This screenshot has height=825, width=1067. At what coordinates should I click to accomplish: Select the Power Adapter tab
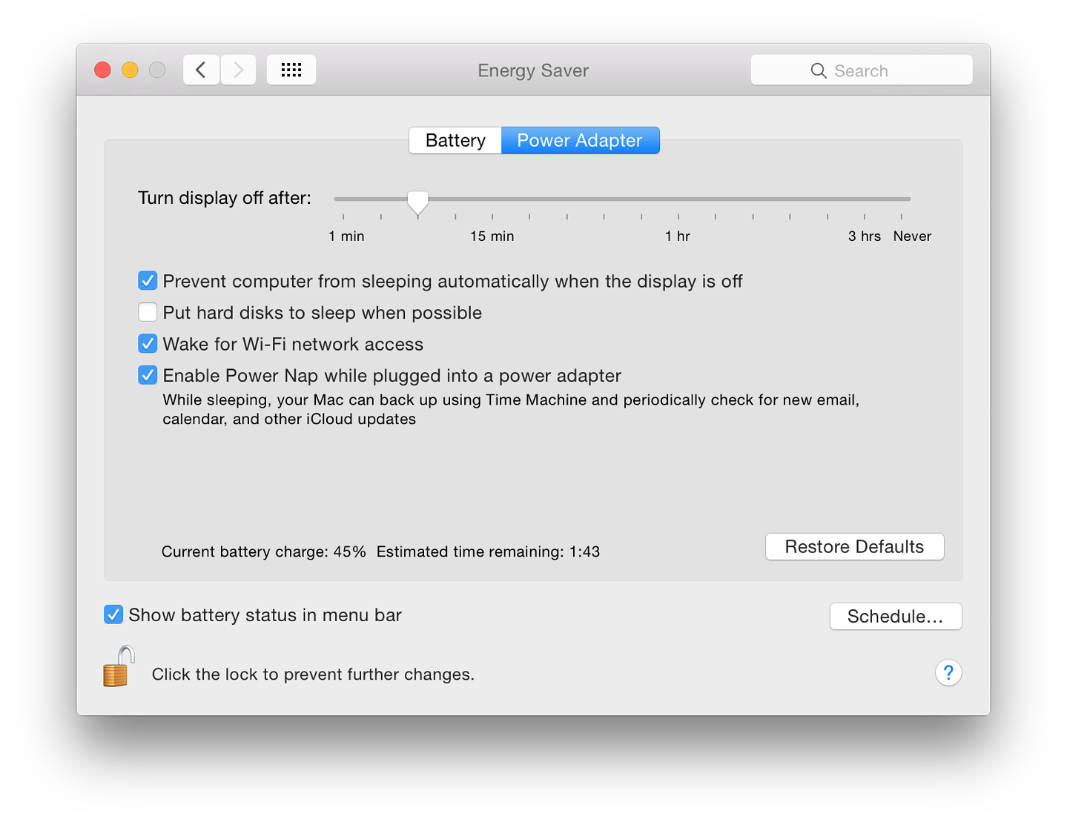coord(580,140)
